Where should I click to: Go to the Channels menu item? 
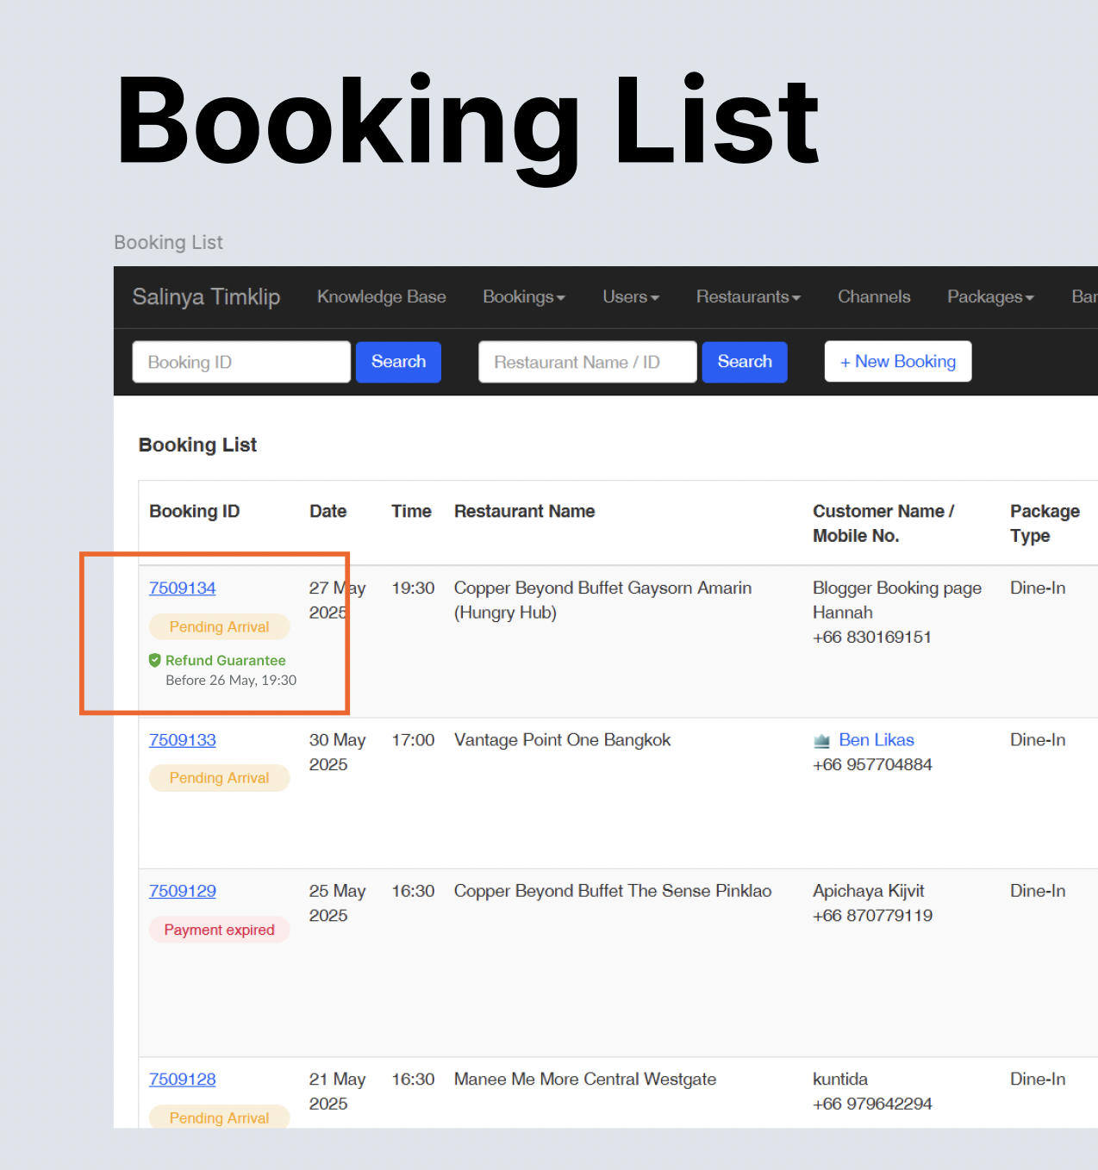click(x=873, y=297)
